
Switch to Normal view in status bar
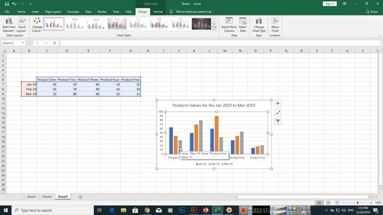pos(319,203)
